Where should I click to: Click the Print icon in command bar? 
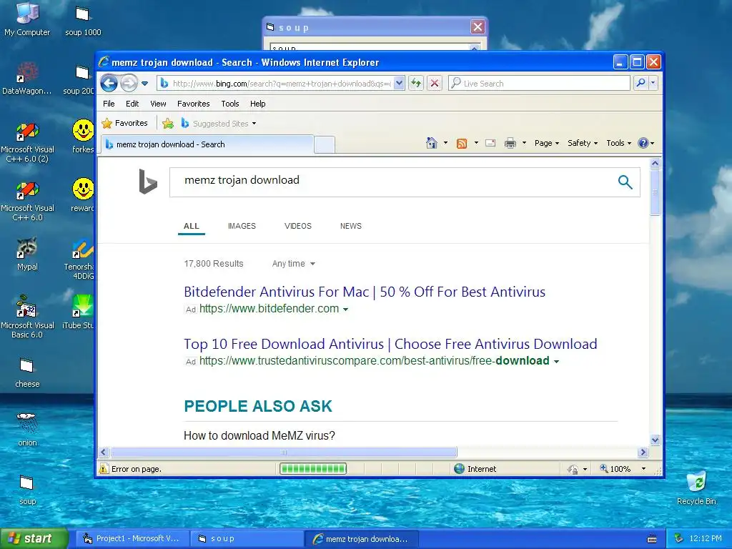click(x=510, y=143)
